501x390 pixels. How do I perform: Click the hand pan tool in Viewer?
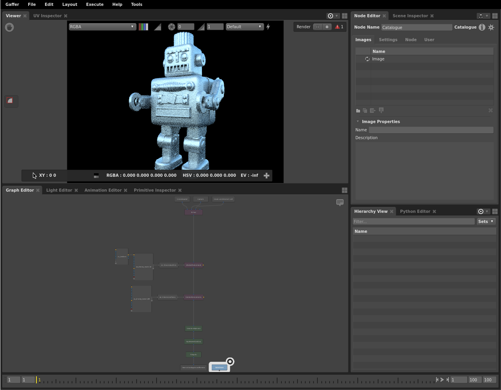(9, 27)
